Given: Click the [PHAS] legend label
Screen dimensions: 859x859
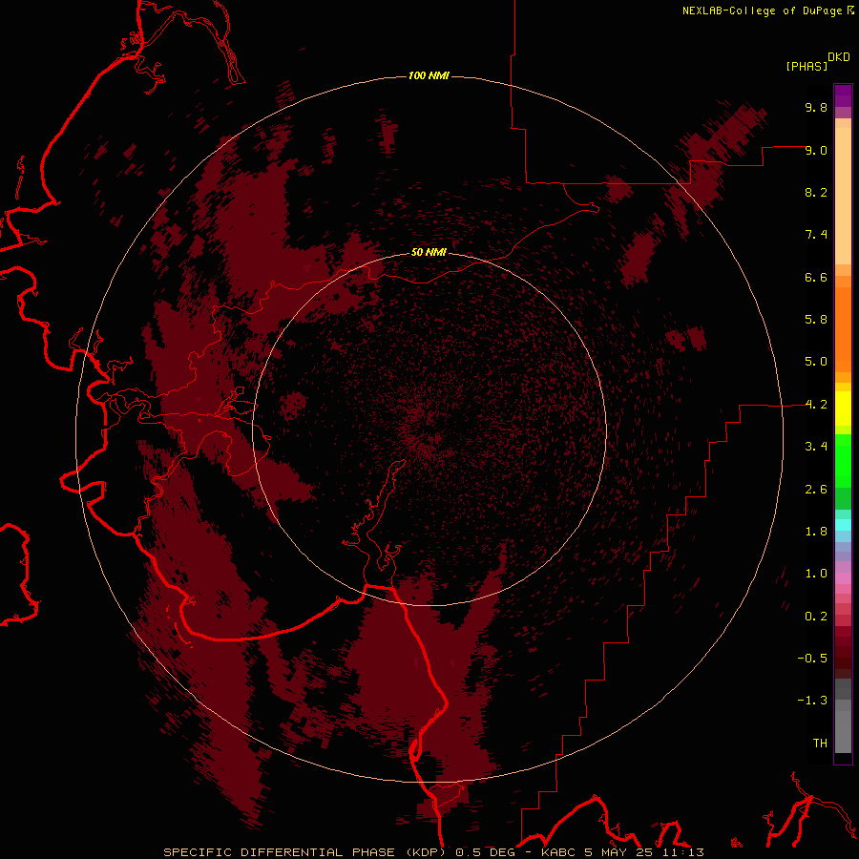Looking at the screenshot, I should pyautogui.click(x=807, y=67).
